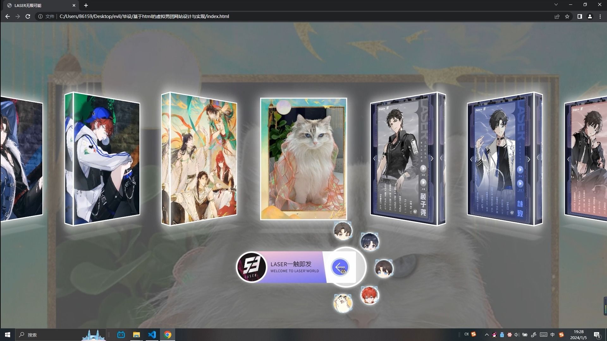Open the 林致 character card
607x341 pixels.
click(x=505, y=159)
